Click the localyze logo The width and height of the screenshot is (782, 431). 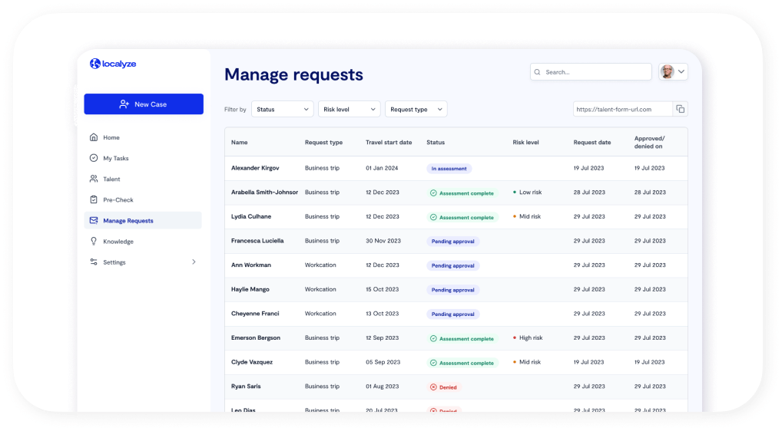click(x=113, y=64)
